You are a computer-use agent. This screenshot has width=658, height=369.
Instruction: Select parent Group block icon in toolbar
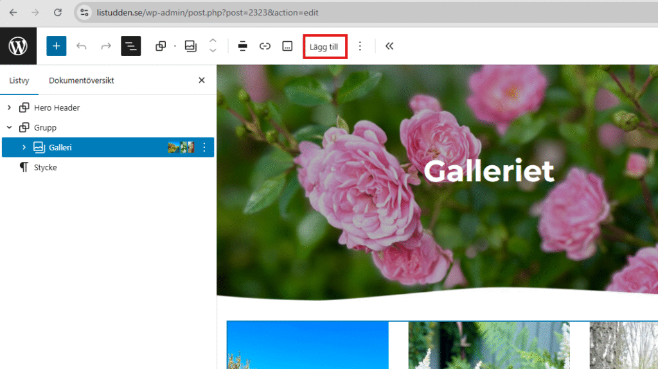click(x=161, y=46)
